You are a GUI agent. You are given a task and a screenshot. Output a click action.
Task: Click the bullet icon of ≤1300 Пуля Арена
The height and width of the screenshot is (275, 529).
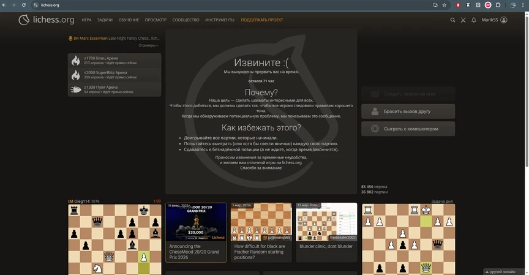[76, 89]
